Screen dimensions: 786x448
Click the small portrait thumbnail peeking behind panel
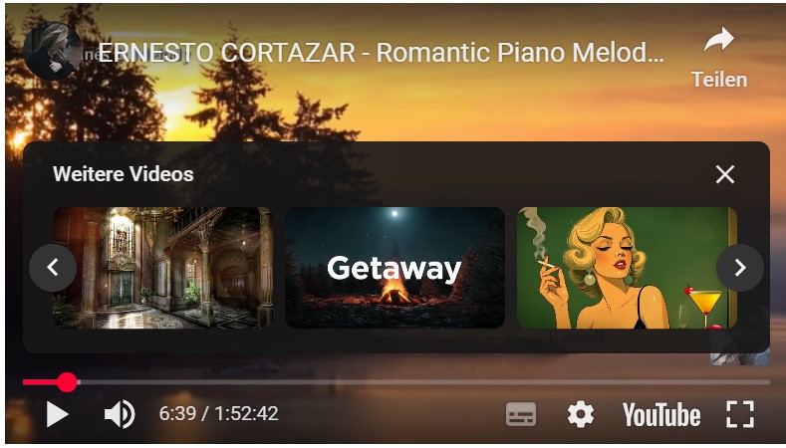740,355
